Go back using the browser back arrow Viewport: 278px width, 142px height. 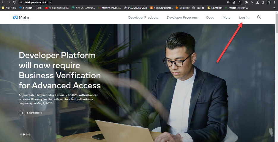pos(3,2)
